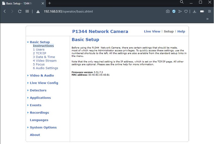Collapse the Basic Setup menu arrow
The image size is (214, 144).
click(x=28, y=42)
